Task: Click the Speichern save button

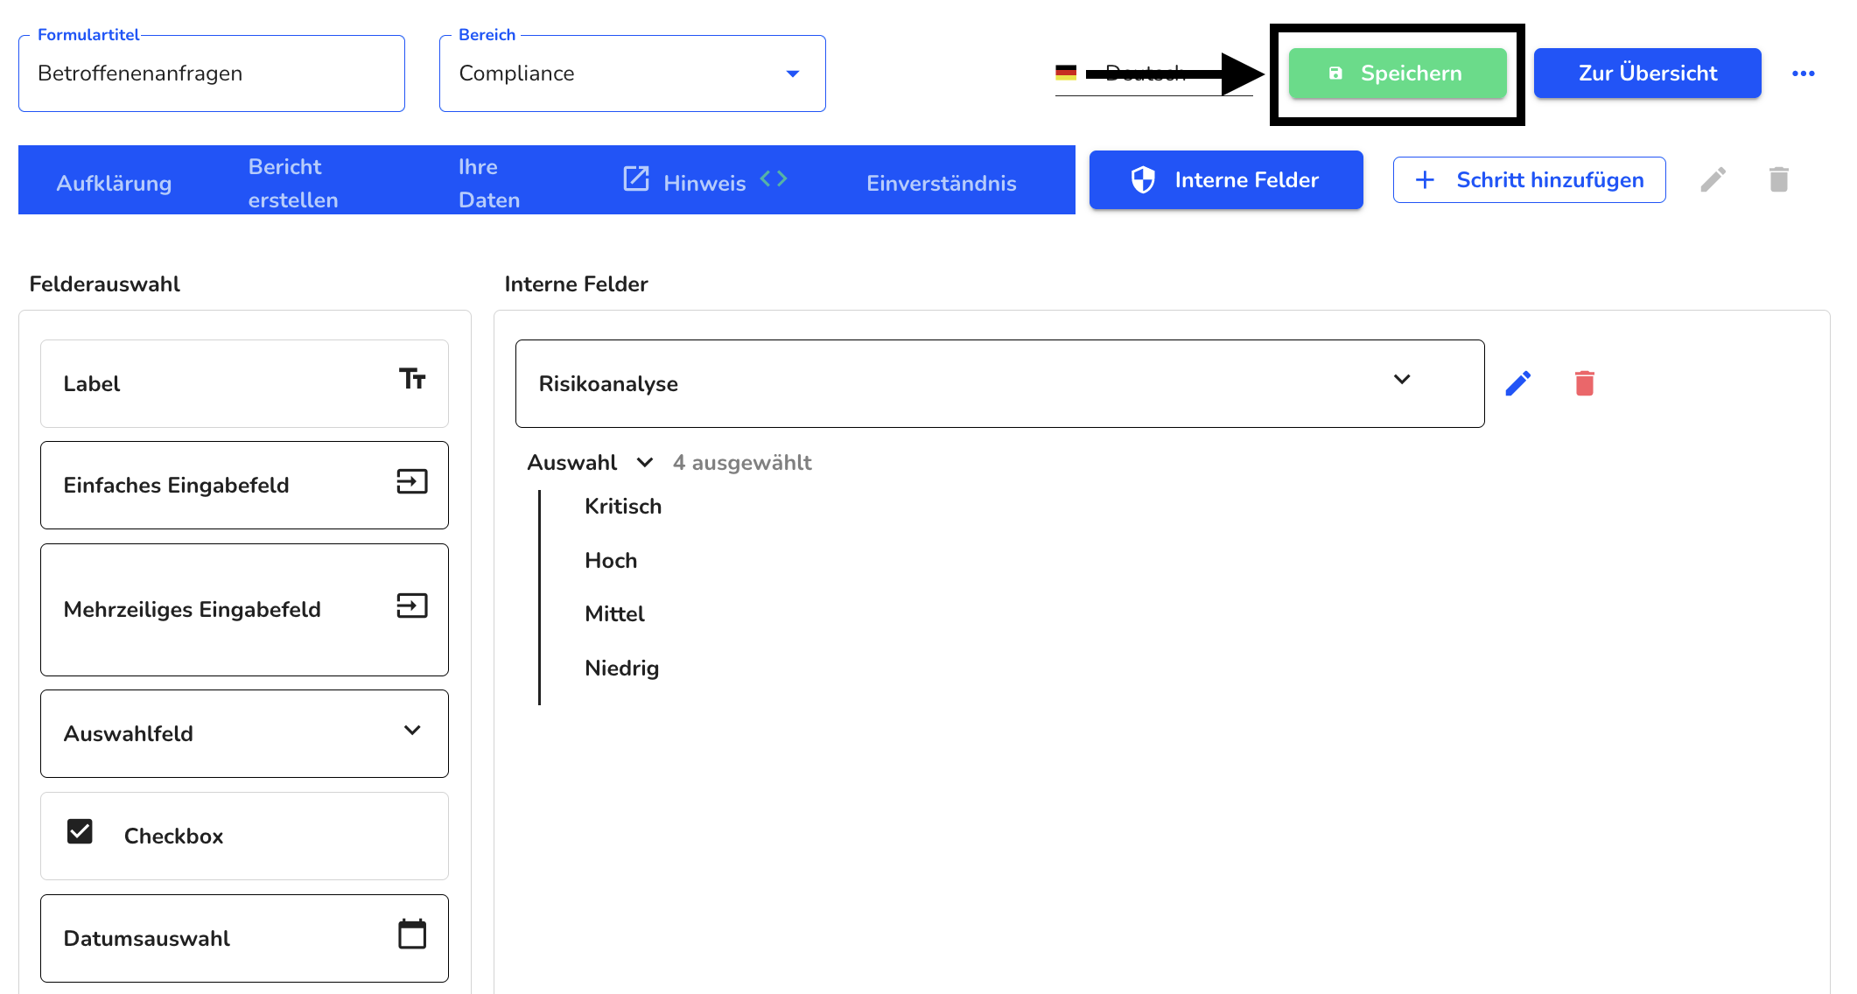Action: click(1398, 73)
